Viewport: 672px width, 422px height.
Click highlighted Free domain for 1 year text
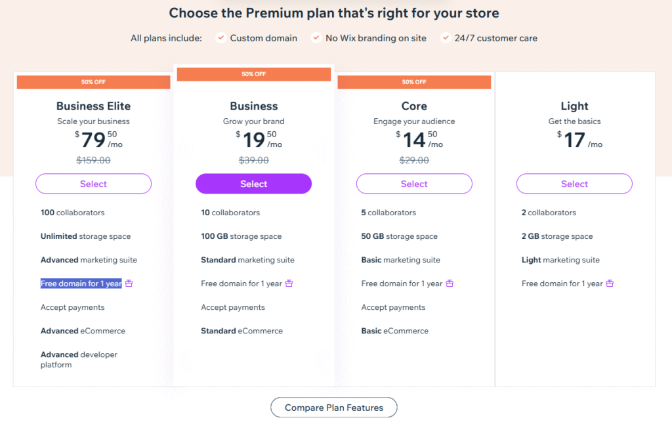pyautogui.click(x=81, y=284)
